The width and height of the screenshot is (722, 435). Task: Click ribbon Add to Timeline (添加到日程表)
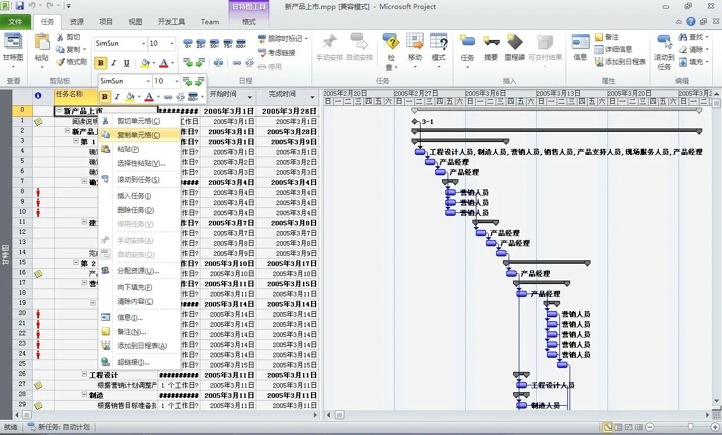click(620, 62)
